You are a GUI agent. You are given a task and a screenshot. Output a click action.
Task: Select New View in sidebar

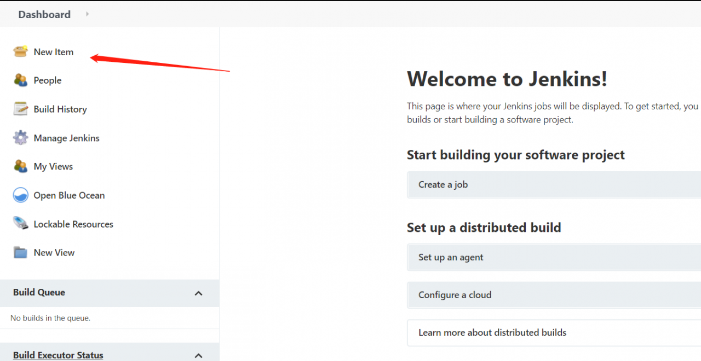click(54, 253)
